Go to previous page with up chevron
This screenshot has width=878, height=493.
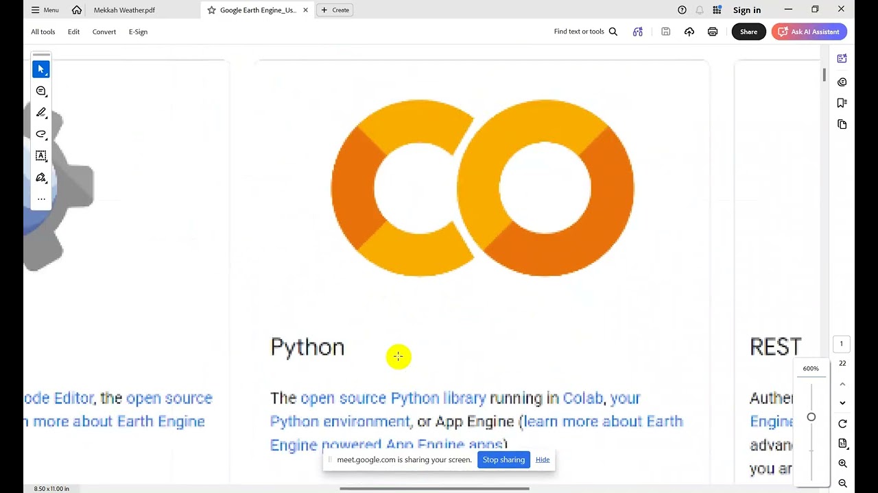click(842, 384)
